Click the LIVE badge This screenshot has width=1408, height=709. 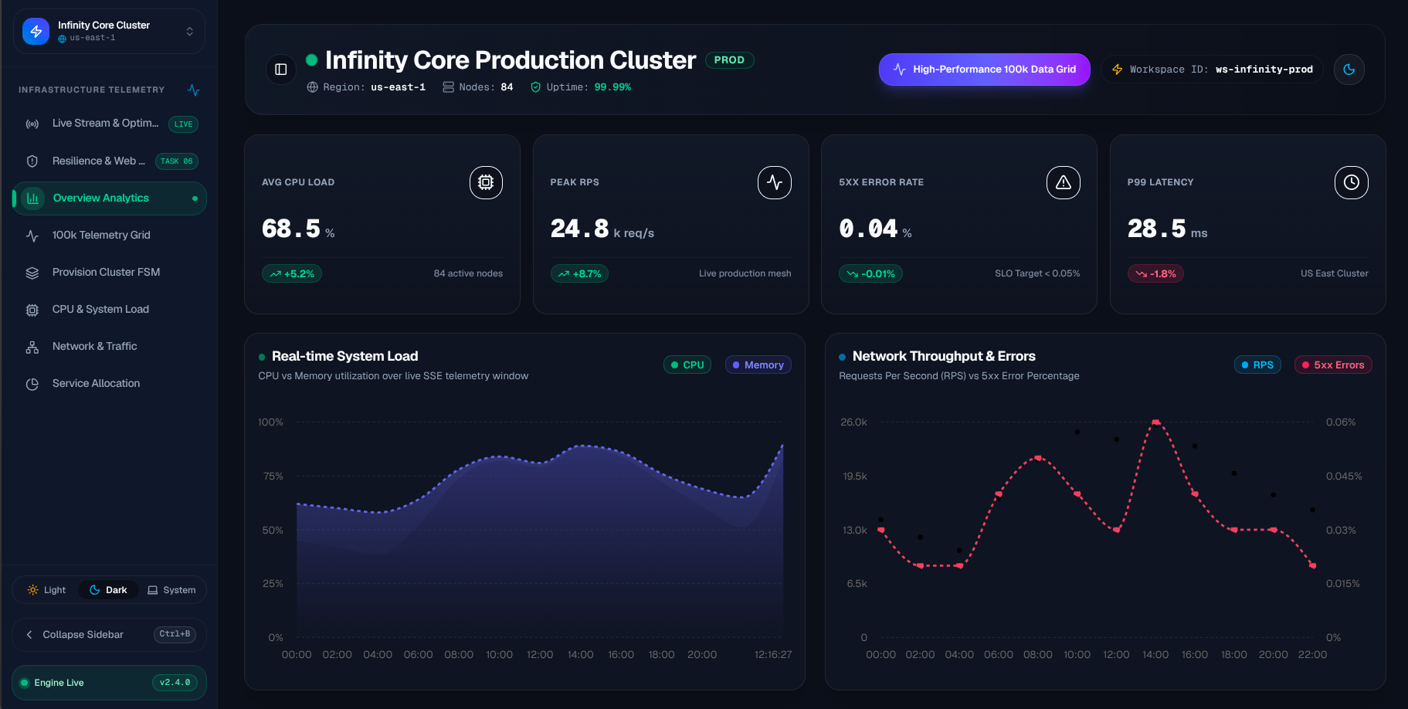pyautogui.click(x=183, y=124)
